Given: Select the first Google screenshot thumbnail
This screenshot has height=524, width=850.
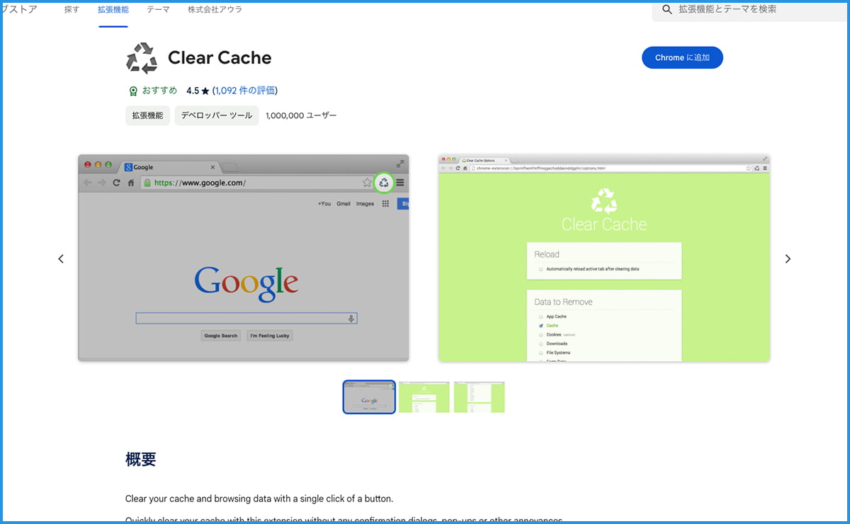Looking at the screenshot, I should [369, 397].
